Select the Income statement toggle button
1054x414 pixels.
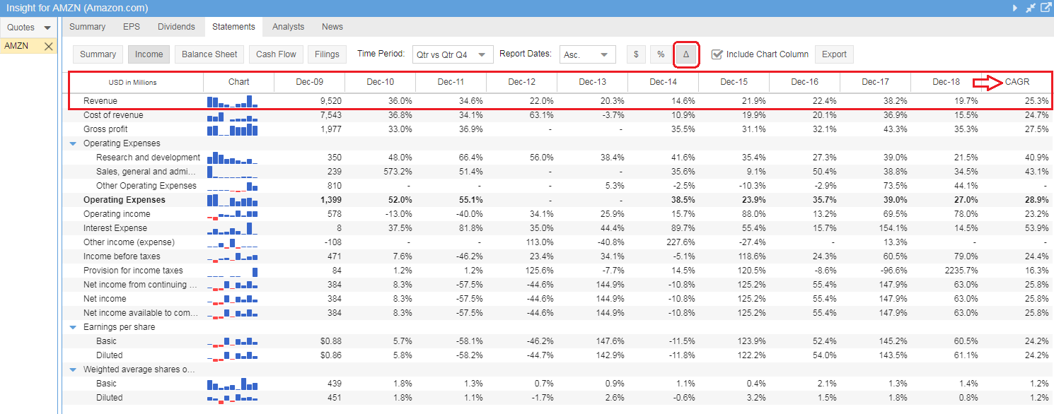click(149, 54)
